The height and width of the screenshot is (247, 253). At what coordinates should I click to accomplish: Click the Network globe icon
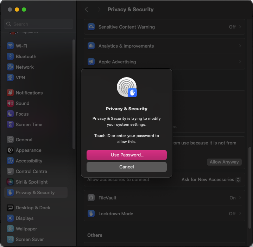coord(10,67)
